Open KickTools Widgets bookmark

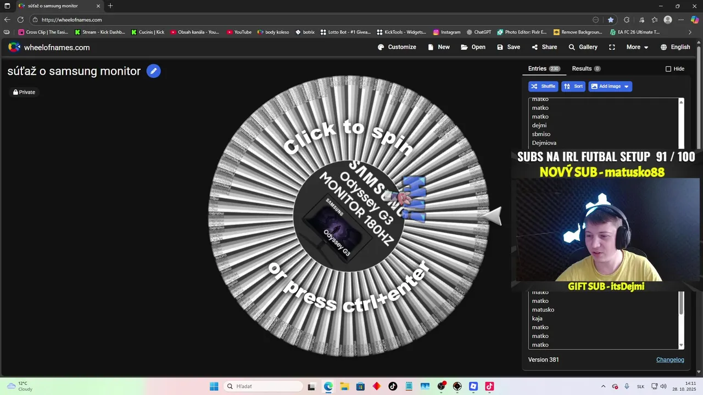pyautogui.click(x=401, y=32)
